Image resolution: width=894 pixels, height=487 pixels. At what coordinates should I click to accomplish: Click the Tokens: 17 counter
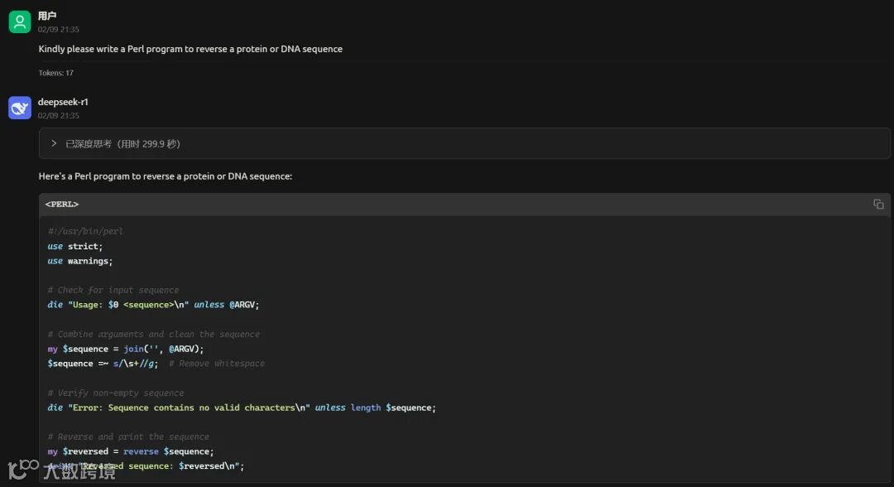(56, 73)
